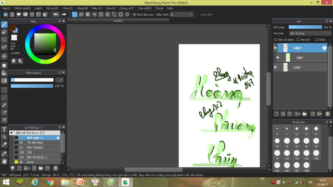333x187 pixels.
Task: Float the Màu color panel
Action: (x=60, y=21)
